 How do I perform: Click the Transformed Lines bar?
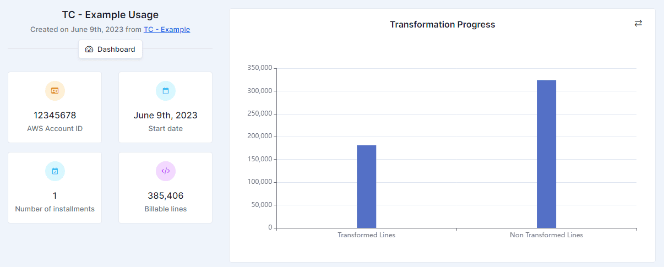[366, 186]
